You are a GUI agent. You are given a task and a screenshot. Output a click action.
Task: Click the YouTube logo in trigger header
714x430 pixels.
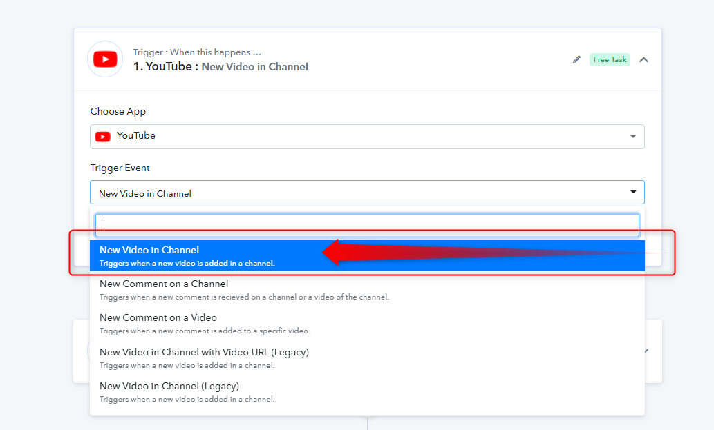click(105, 59)
